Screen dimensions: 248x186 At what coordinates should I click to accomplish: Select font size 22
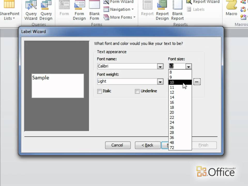(180, 118)
